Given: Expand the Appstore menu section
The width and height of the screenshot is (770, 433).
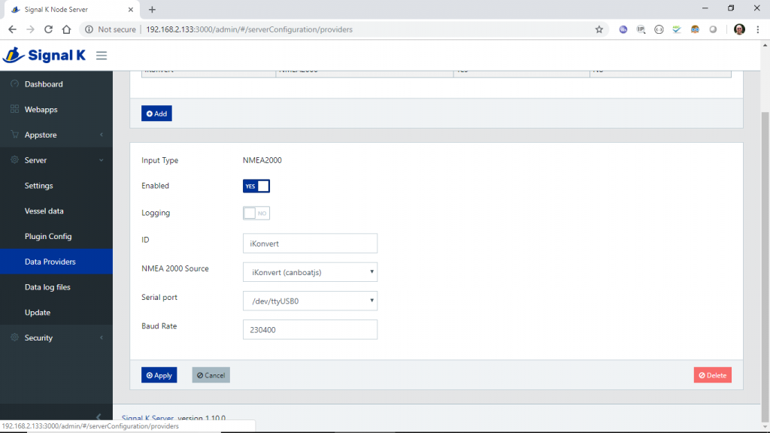Looking at the screenshot, I should click(x=56, y=135).
